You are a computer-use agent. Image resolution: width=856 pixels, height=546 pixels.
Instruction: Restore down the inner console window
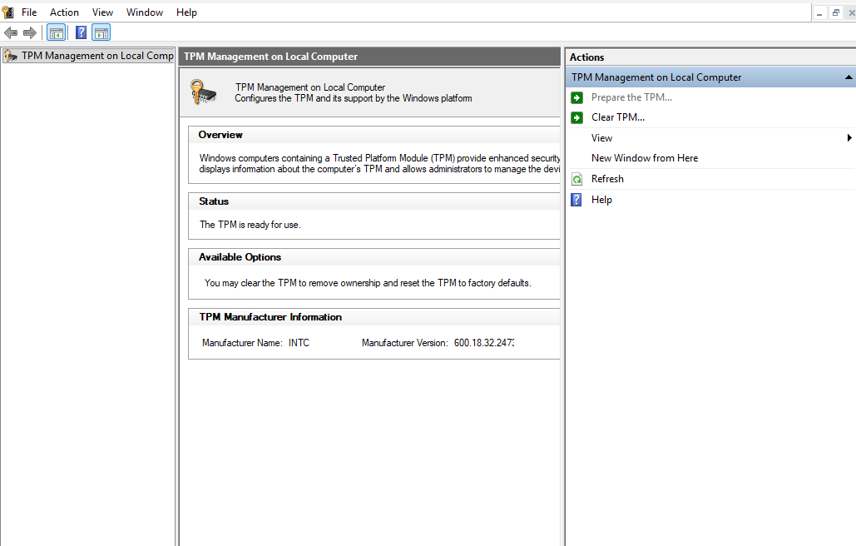[835, 12]
